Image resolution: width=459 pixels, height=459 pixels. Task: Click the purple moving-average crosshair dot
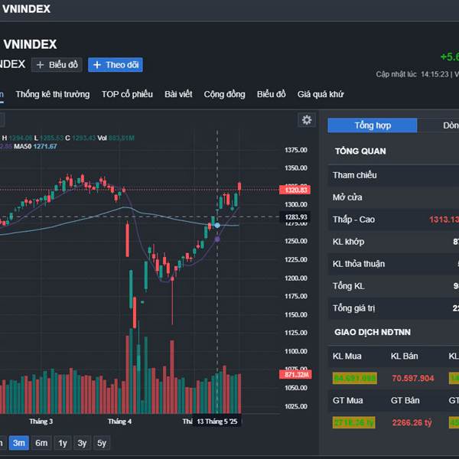[217, 239]
